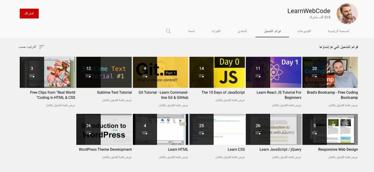374x172 pixels.
Task: Click playlist icon on Sublime Text thumbnail
Action: click(x=88, y=76)
